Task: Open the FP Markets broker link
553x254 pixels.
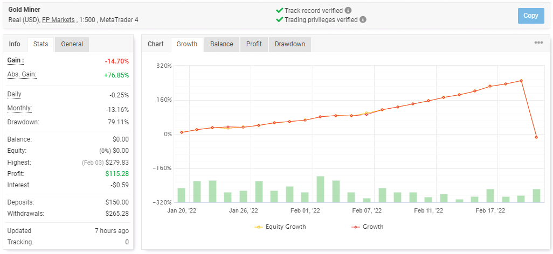Action: [x=58, y=20]
